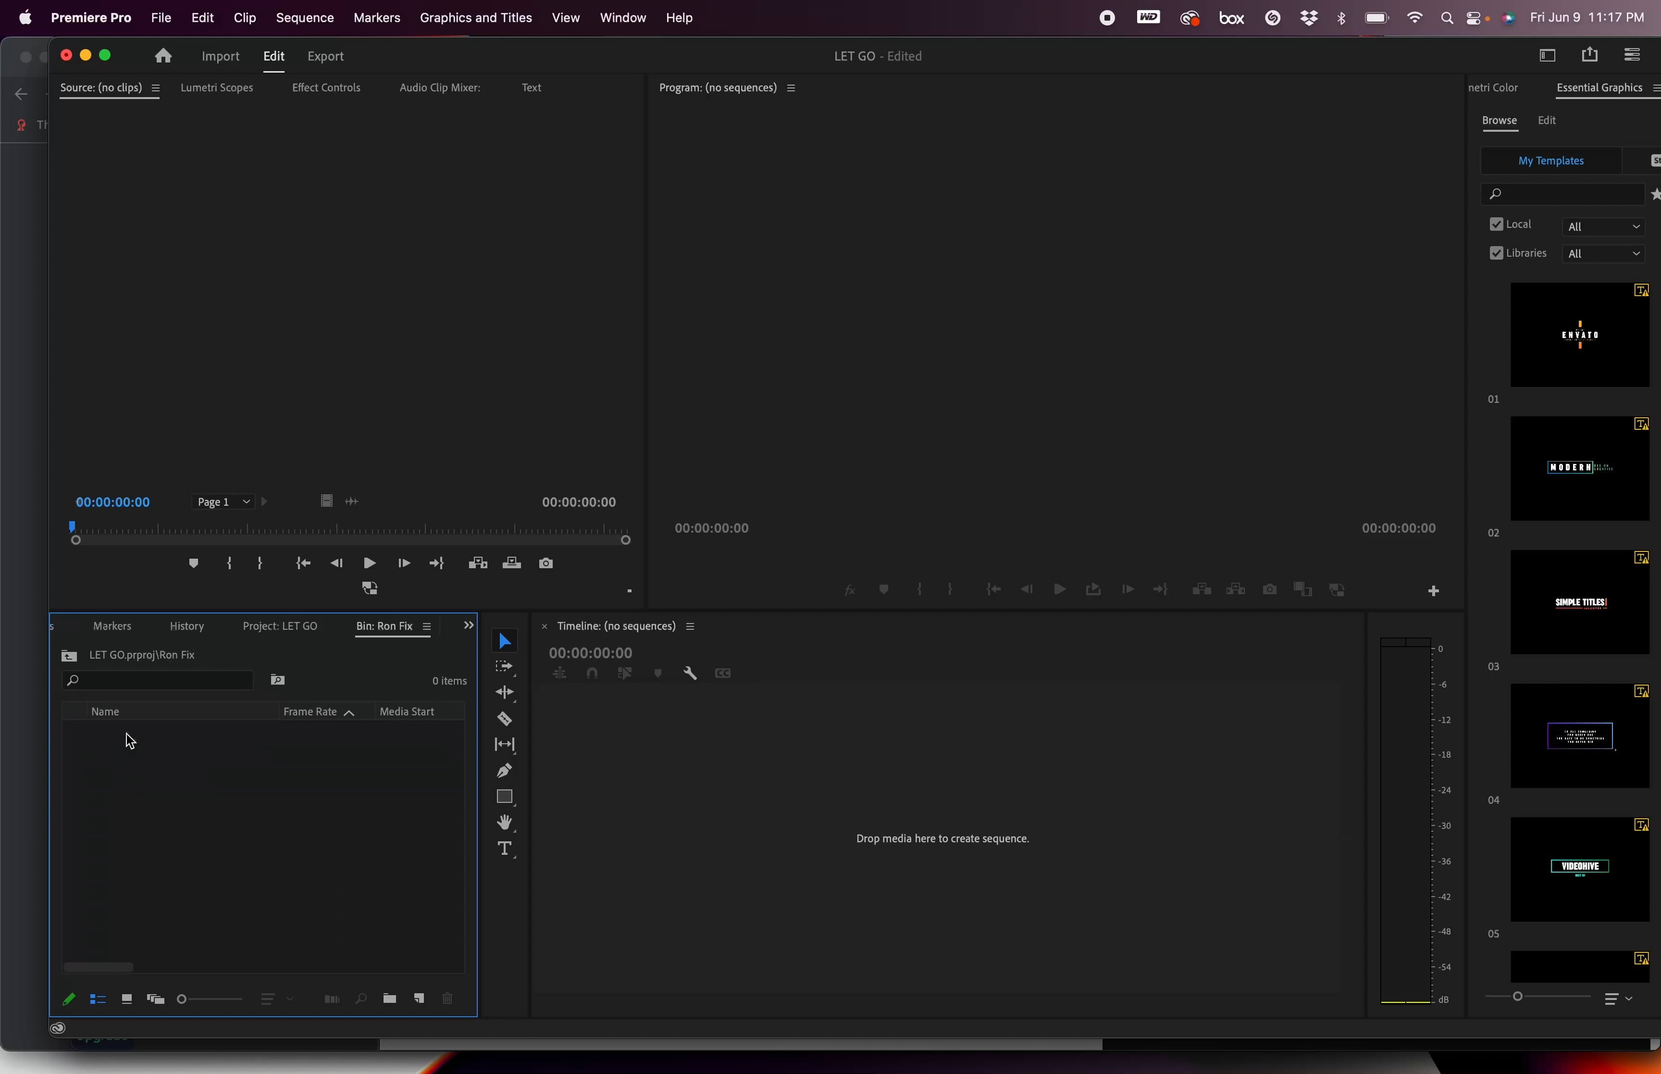Toggle the Libraries checkbox
This screenshot has width=1661, height=1074.
(1496, 253)
